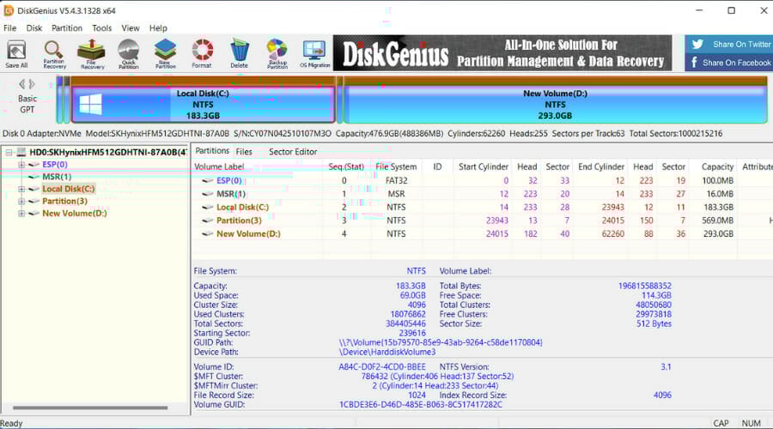Click the End Cylinder column header
Viewport: 773px width, 429px height.
(x=601, y=166)
